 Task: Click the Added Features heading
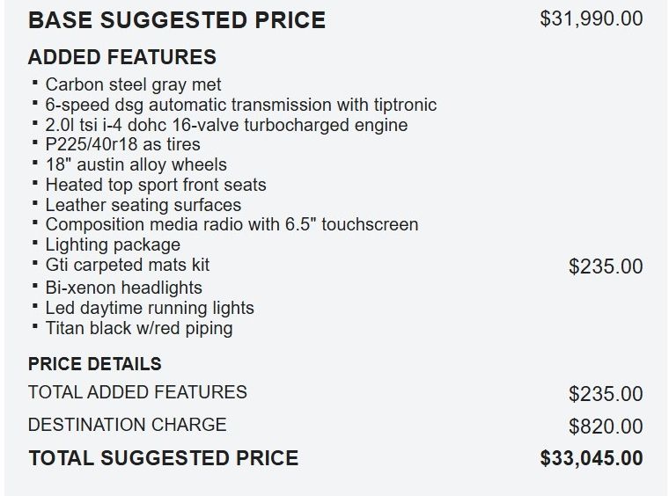pyautogui.click(x=121, y=57)
